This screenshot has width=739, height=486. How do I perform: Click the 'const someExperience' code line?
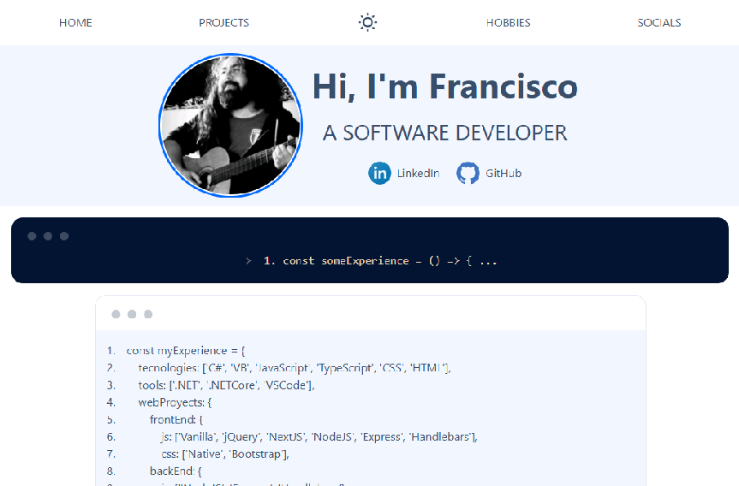[x=380, y=261]
